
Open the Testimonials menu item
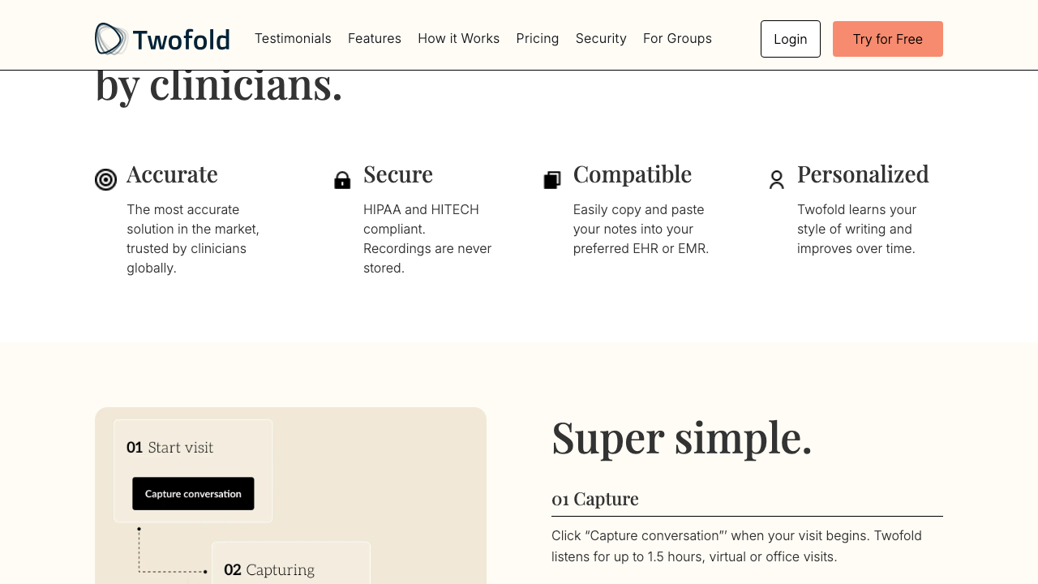pyautogui.click(x=293, y=39)
